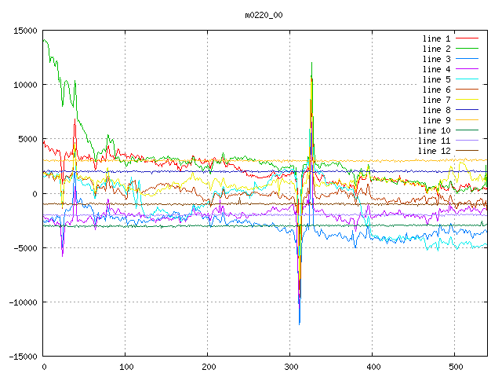Image resolution: width=502 pixels, height=377 pixels.
Task: Pick the 'line 6' legend label
Action: 436,90
